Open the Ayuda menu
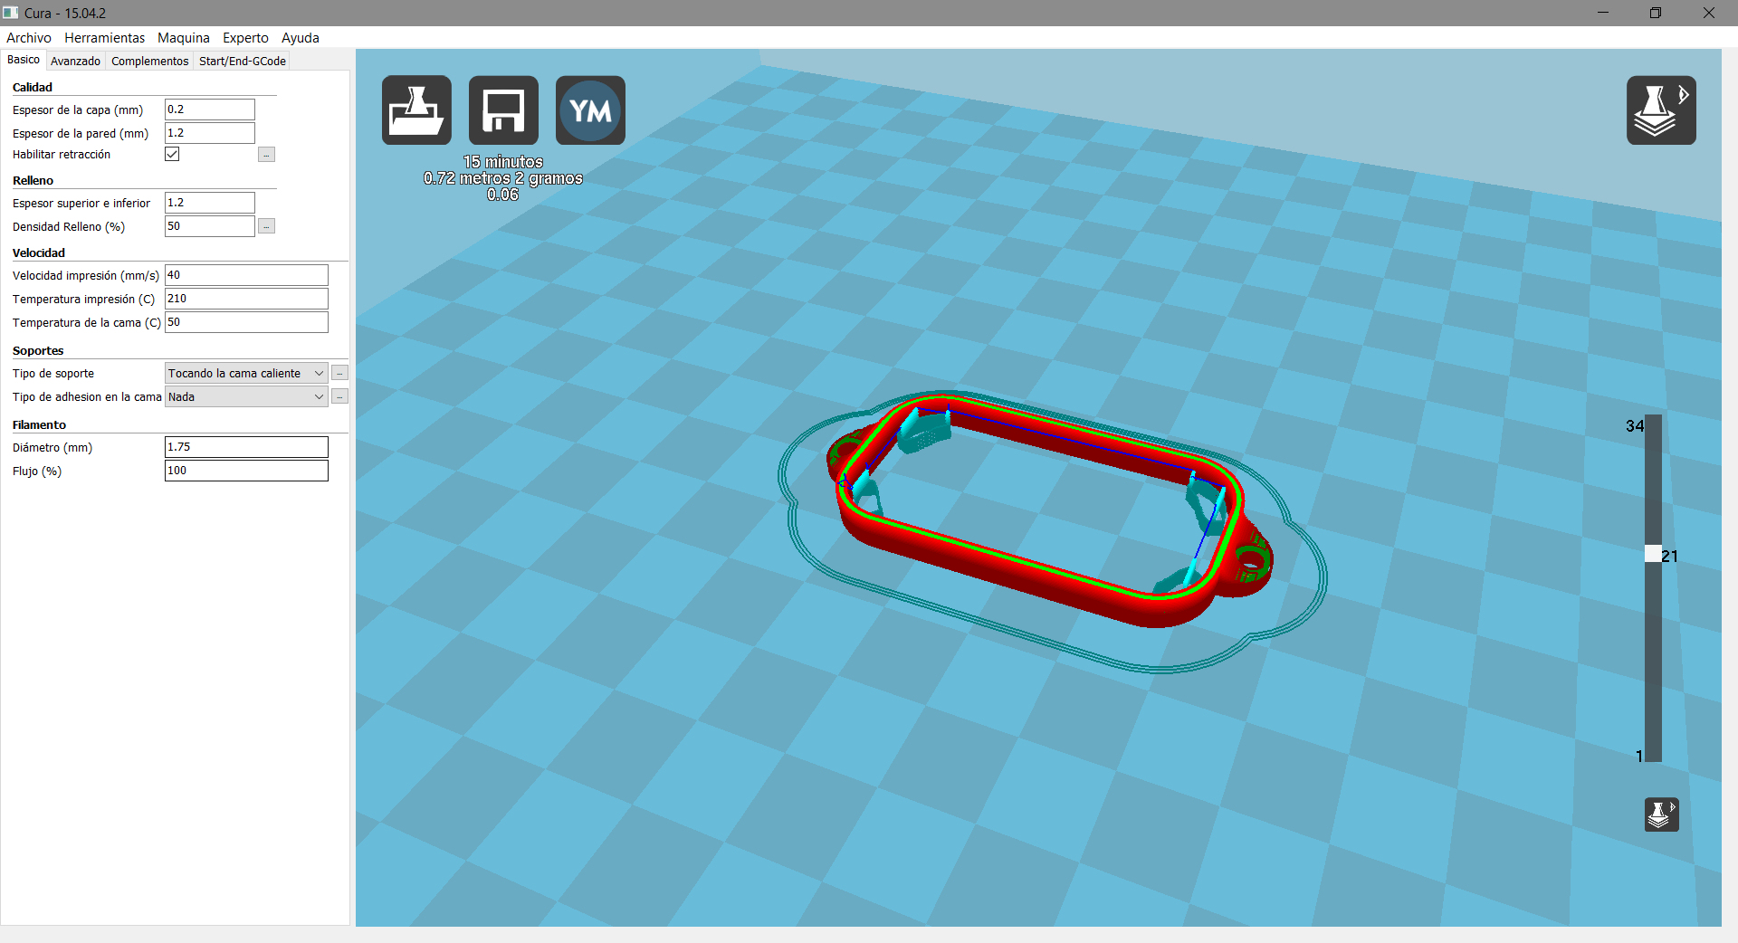 pos(301,38)
